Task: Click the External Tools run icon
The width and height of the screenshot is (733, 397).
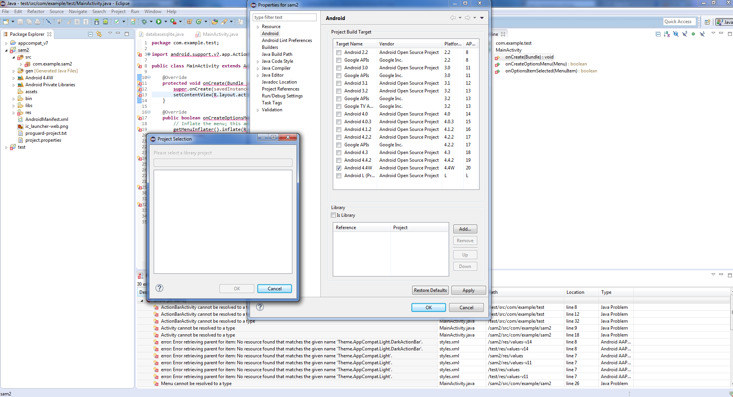Action: (x=173, y=22)
